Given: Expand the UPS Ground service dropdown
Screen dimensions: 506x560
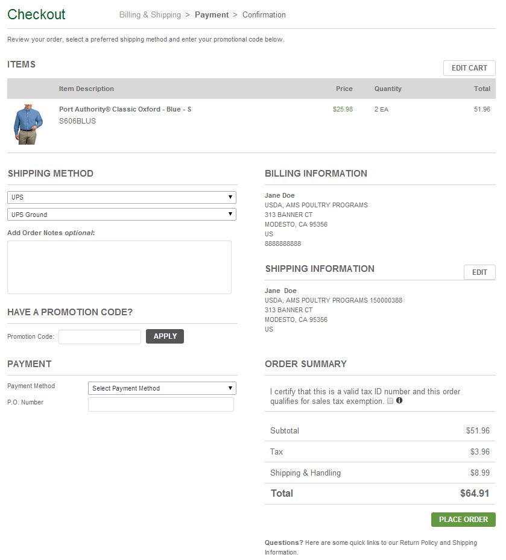Looking at the screenshot, I should (x=122, y=215).
